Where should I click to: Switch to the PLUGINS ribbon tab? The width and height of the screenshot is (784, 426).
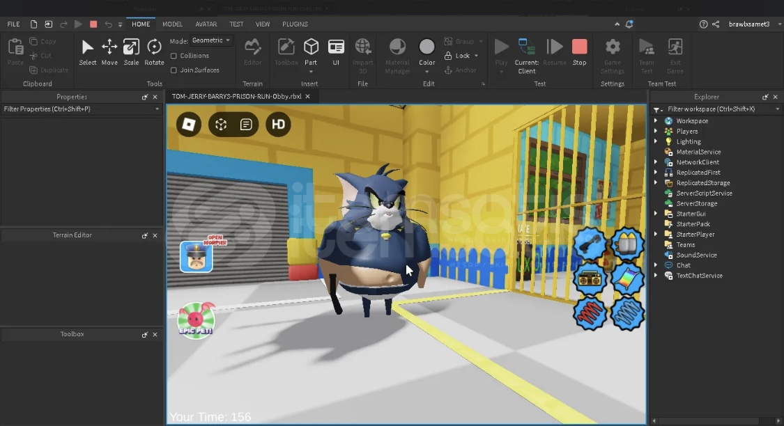295,24
